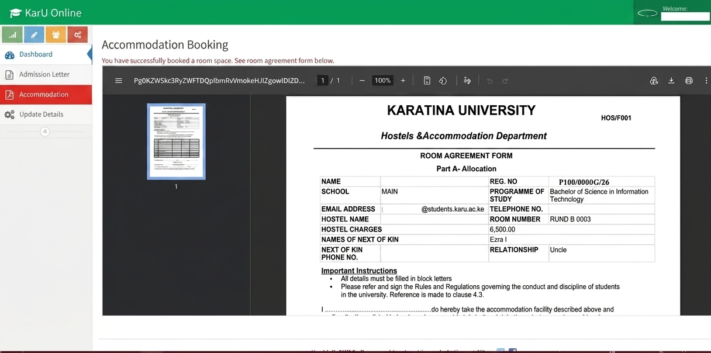Open the Admission Letter sidebar item
Screen dimensions: 711x353
(46, 74)
